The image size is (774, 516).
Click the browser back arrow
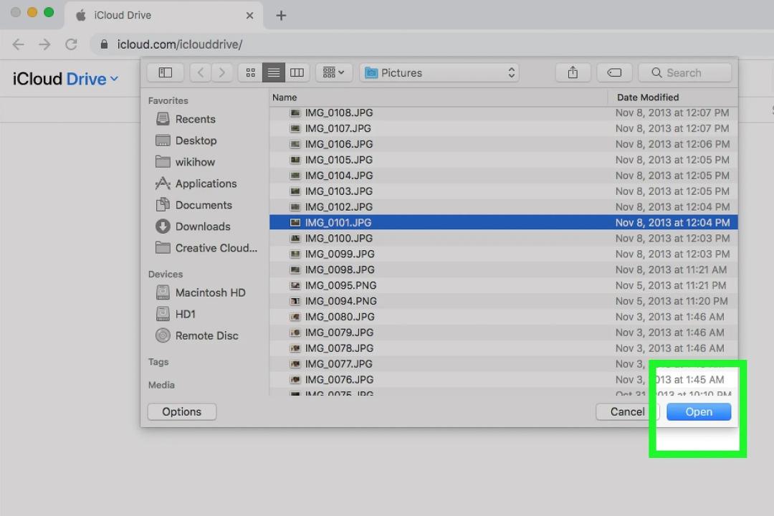pos(18,44)
